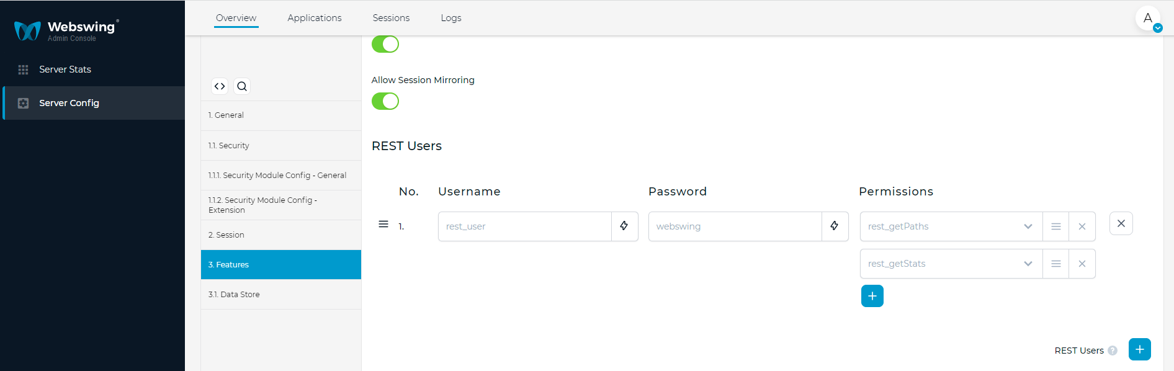The height and width of the screenshot is (371, 1174).
Task: Click the Permissions column header
Action: (x=896, y=192)
